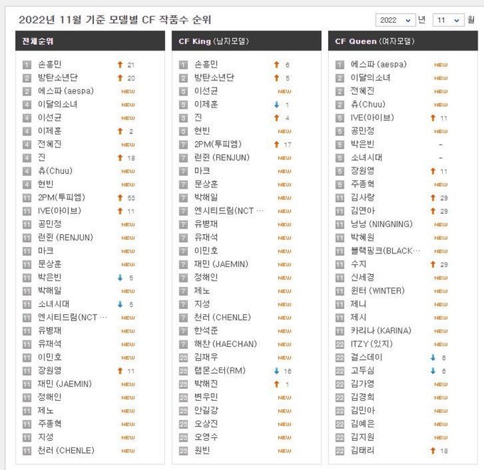Click the rank 1 badge for 에스파 in CF Queen

340,65
